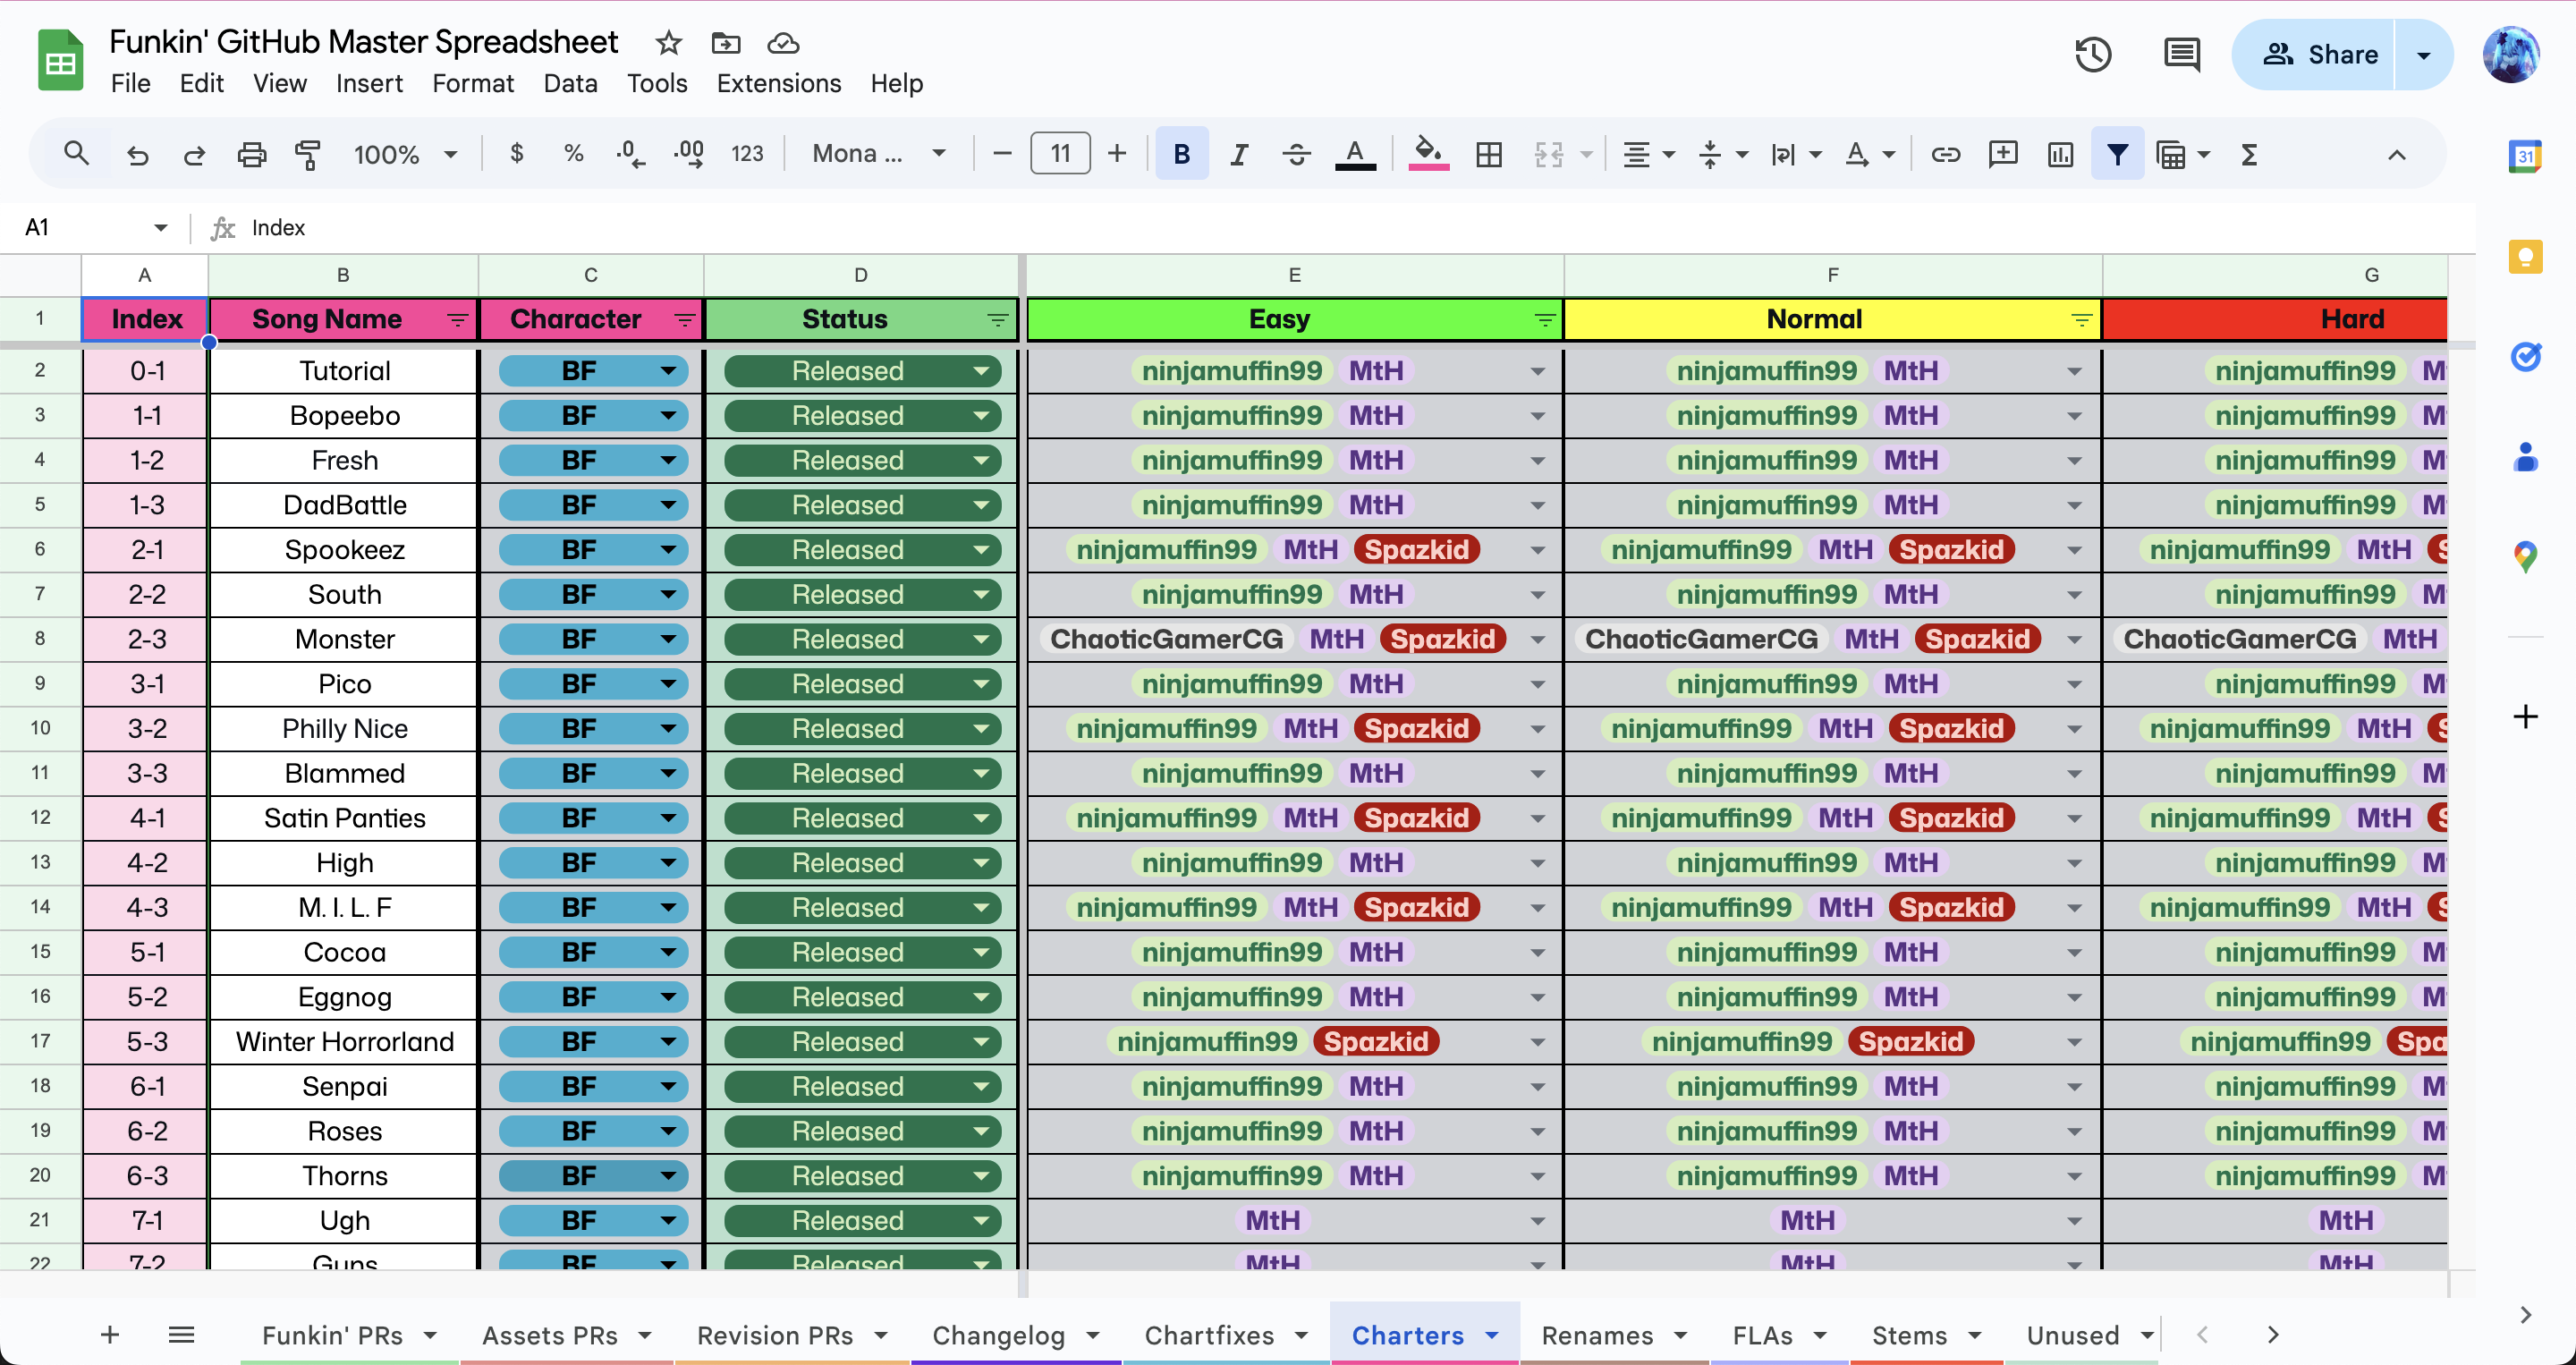The image size is (2576, 1365).
Task: Add a new sheet with plus button
Action: (x=110, y=1335)
